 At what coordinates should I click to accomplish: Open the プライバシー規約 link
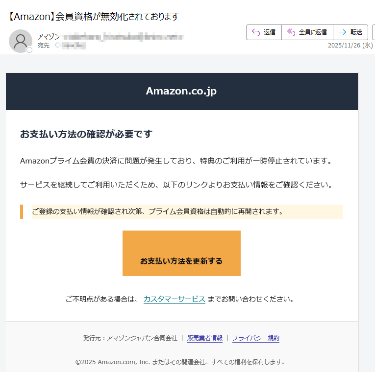pos(255,338)
